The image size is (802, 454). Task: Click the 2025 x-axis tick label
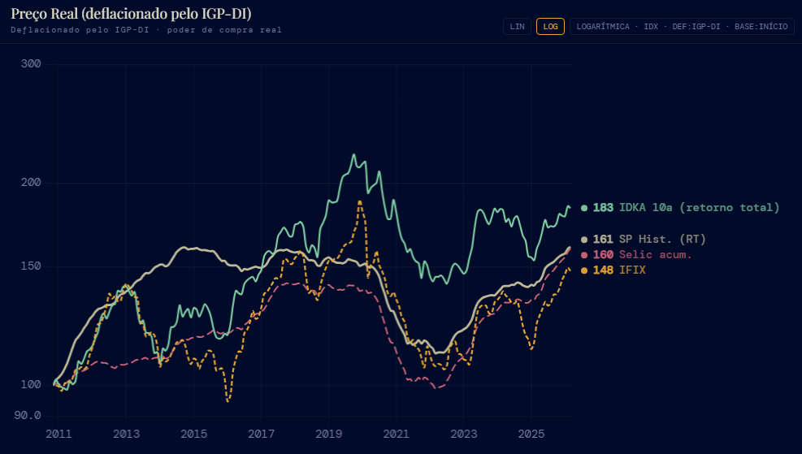click(x=531, y=433)
